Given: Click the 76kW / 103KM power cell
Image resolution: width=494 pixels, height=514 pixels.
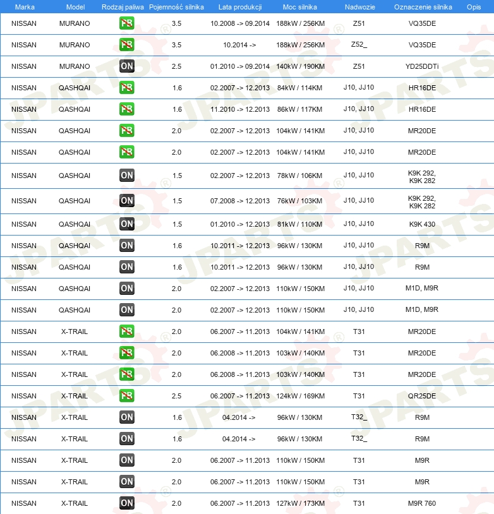Looking at the screenshot, I should point(299,201).
